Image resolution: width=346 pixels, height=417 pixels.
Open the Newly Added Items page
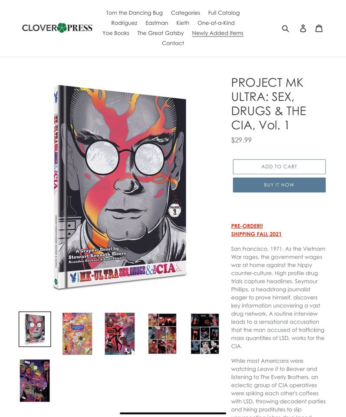pos(217,33)
